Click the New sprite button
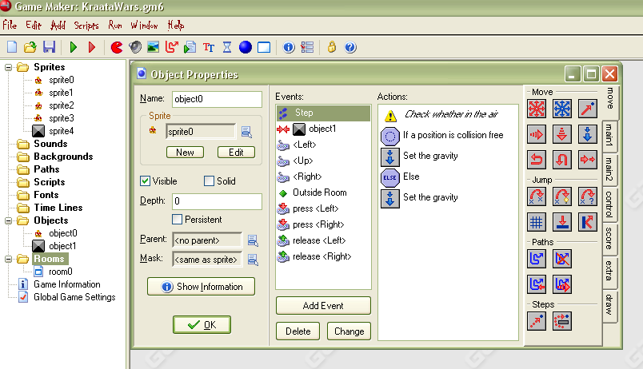The image size is (643, 369). (x=185, y=153)
